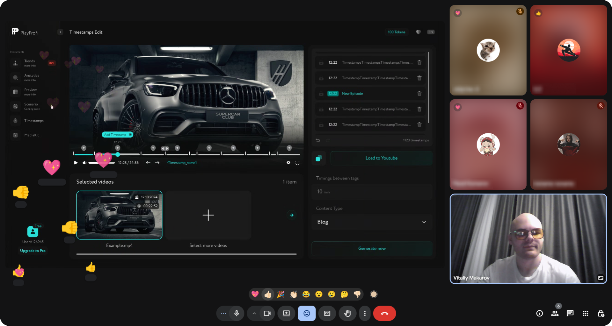612x326 pixels.
Task: Copy timestamps with the copy icon
Action: pos(318,158)
